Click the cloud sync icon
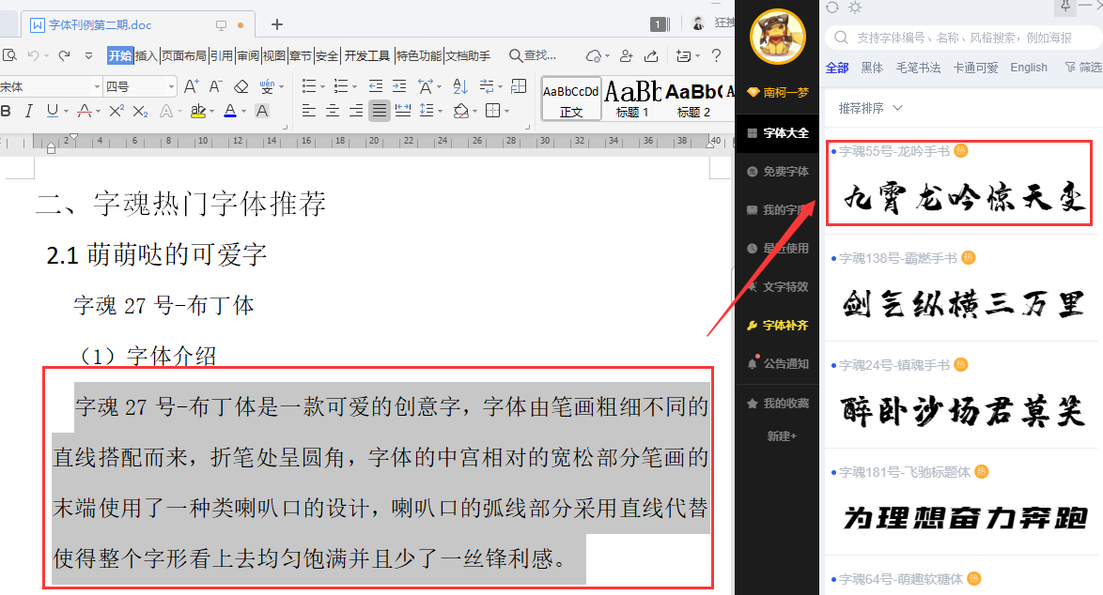This screenshot has height=595, width=1103. (x=594, y=55)
